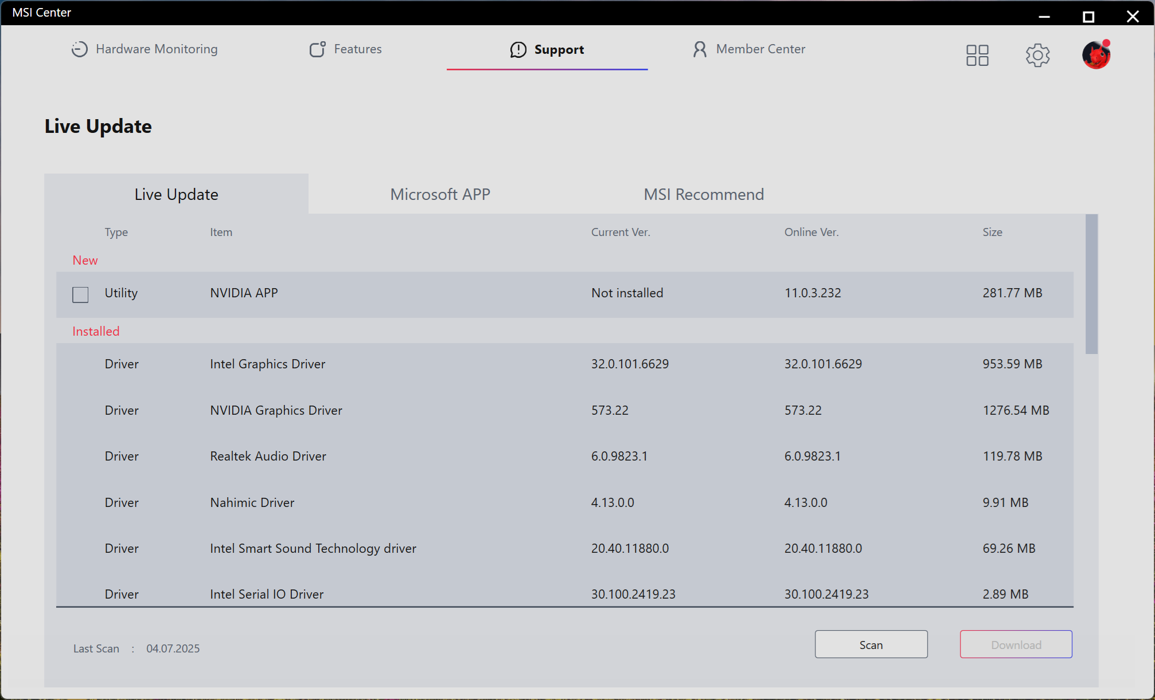Click the Support speech bubble icon
Screen dimensions: 1155x700
(x=518, y=50)
